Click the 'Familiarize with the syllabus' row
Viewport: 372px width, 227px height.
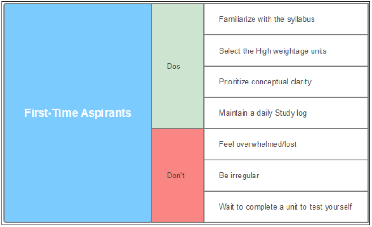click(x=286, y=19)
